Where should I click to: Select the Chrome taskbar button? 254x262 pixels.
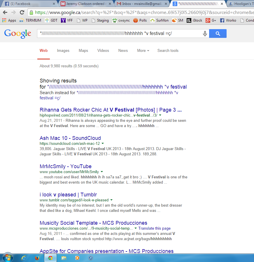pyautogui.click(x=50, y=258)
